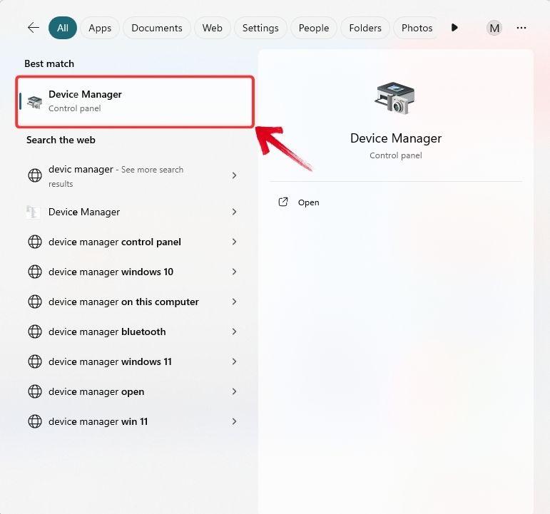Open the Device Manager best match result

point(135,101)
